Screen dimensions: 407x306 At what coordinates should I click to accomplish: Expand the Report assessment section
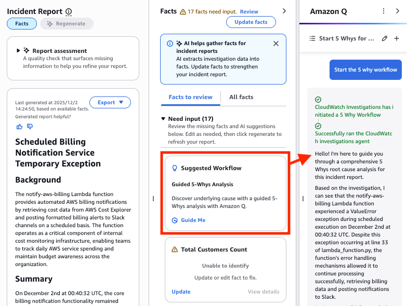coord(19,51)
